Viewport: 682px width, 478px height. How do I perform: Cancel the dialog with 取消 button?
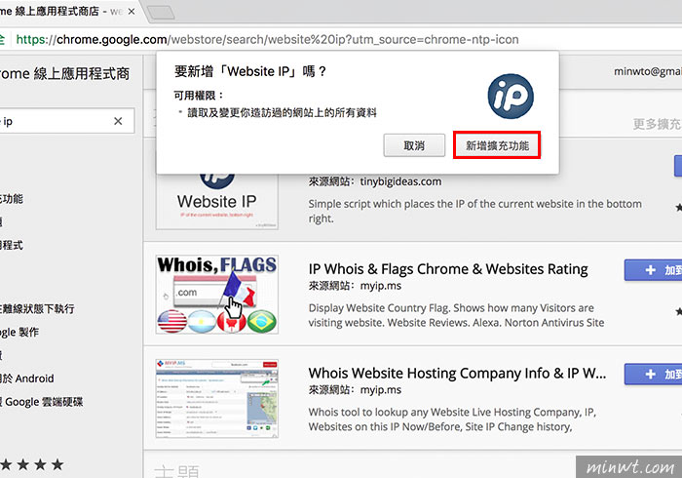[x=414, y=145]
